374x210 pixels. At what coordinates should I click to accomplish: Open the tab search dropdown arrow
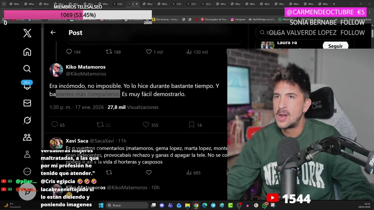click(x=4, y=4)
